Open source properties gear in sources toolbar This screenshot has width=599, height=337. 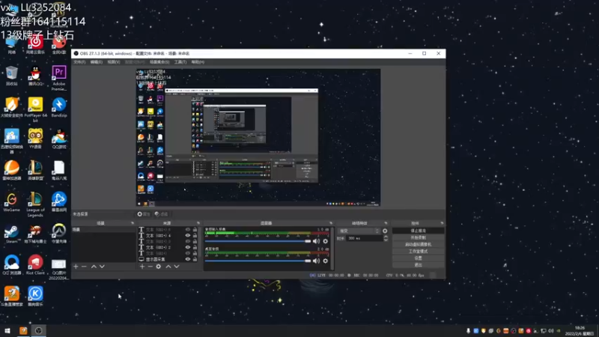[x=159, y=267]
